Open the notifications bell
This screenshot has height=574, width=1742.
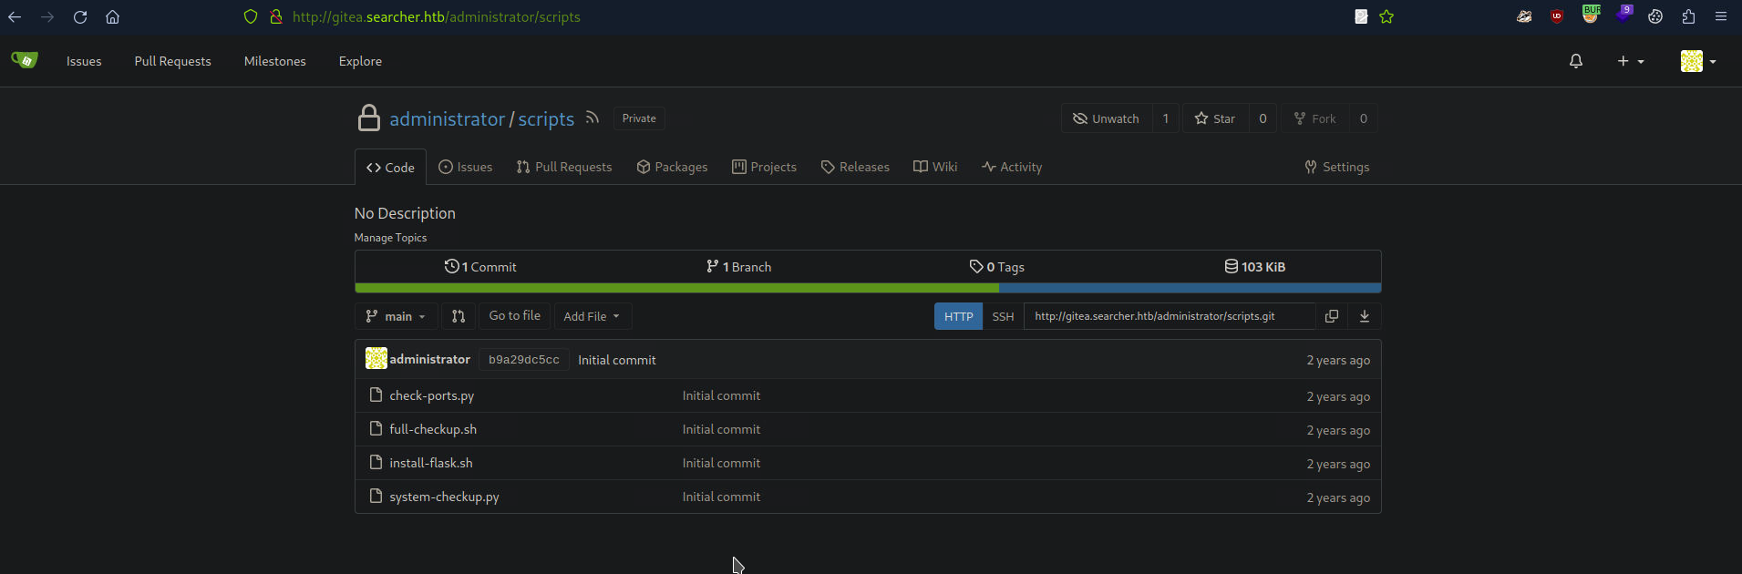tap(1576, 61)
